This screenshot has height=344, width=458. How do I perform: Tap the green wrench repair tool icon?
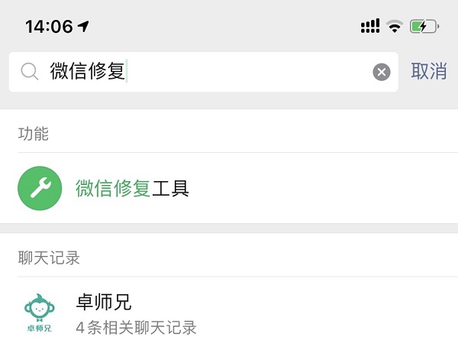tap(40, 188)
